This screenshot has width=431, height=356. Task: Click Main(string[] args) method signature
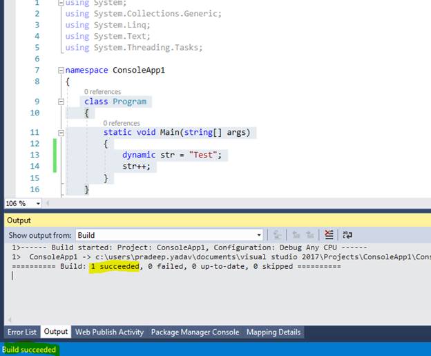205,133
